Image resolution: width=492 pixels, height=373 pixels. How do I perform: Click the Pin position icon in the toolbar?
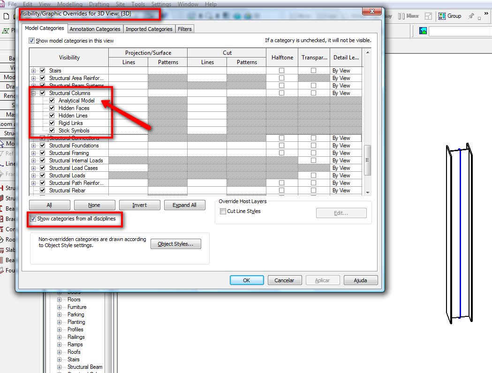pyautogui.click(x=471, y=16)
